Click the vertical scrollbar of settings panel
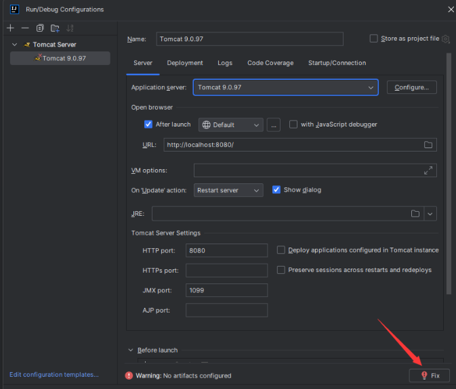Viewport: 456px width, 389px height. click(x=449, y=174)
